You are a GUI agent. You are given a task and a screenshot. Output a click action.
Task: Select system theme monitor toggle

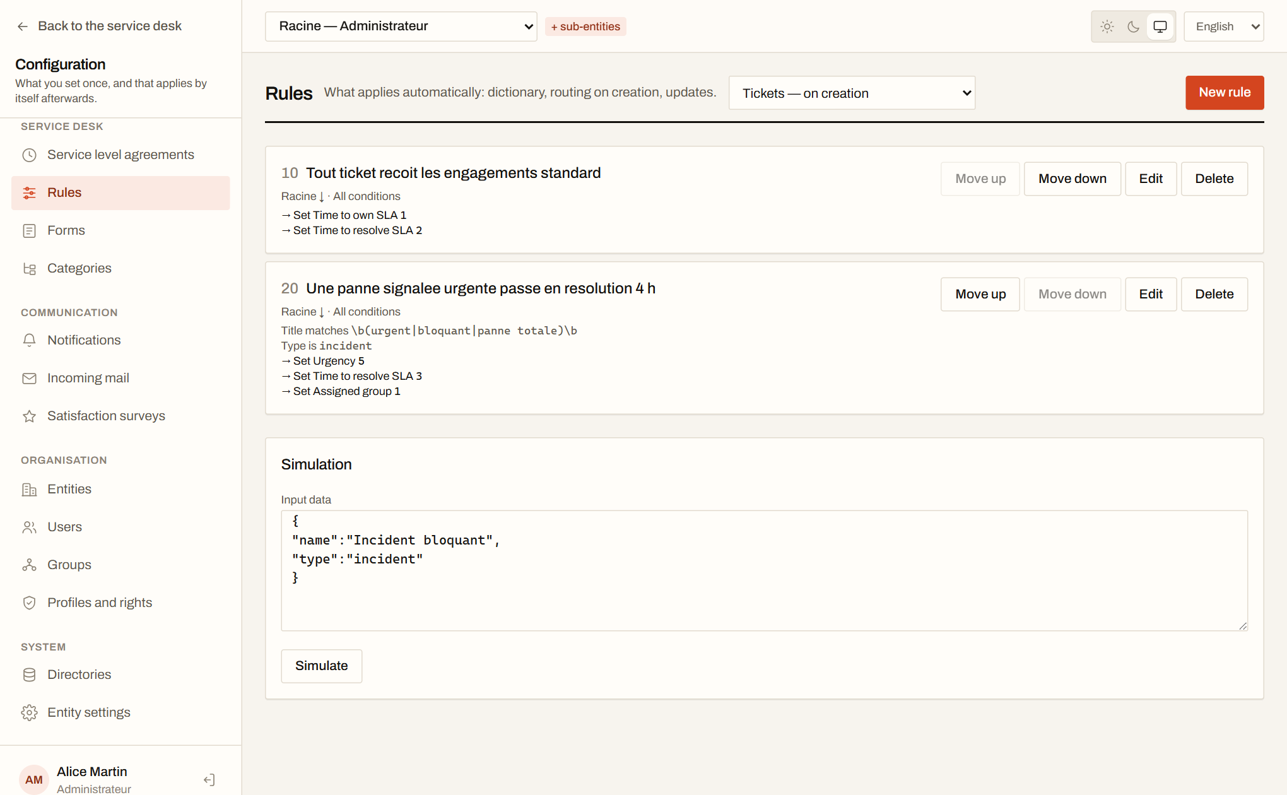tap(1160, 26)
